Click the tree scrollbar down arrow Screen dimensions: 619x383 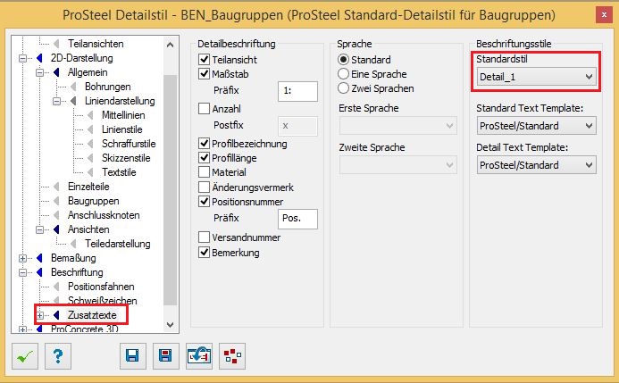click(170, 325)
